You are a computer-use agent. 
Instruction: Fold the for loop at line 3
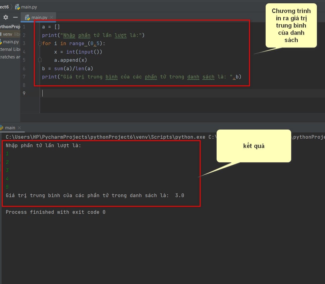40,44
